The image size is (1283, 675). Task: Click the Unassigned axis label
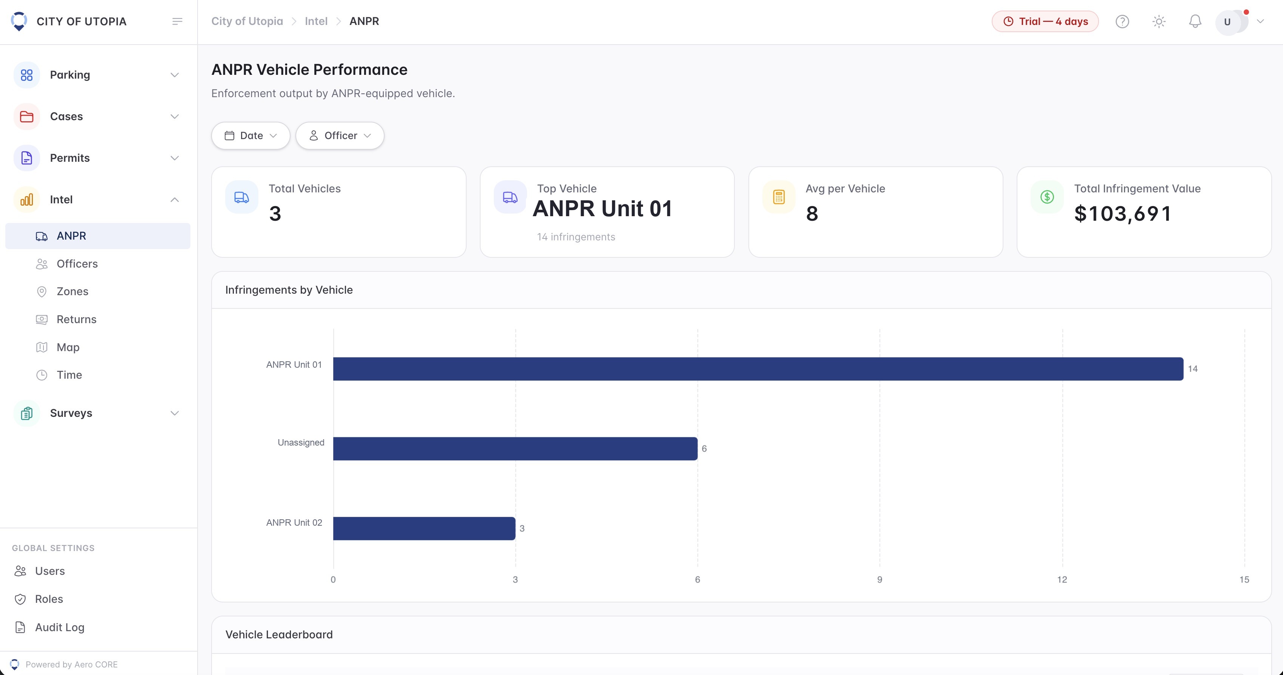(x=301, y=442)
